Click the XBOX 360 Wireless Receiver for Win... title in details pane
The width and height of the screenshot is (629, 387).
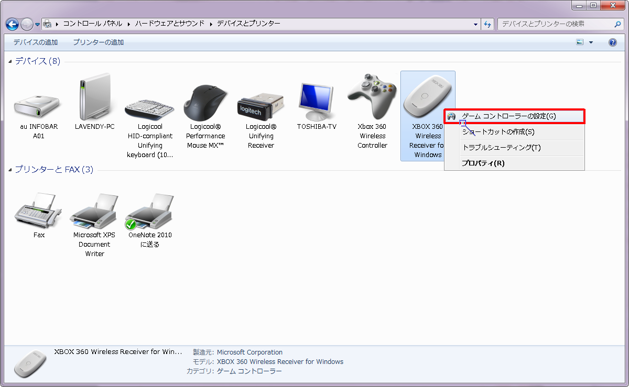point(118,352)
